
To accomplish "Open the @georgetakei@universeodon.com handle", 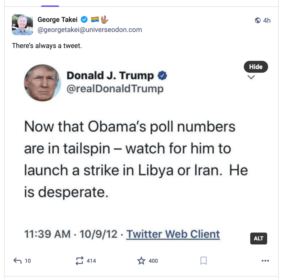I will tap(90, 30).
